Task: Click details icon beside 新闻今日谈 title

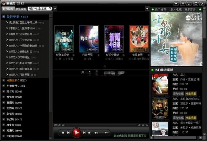Action: point(123,55)
